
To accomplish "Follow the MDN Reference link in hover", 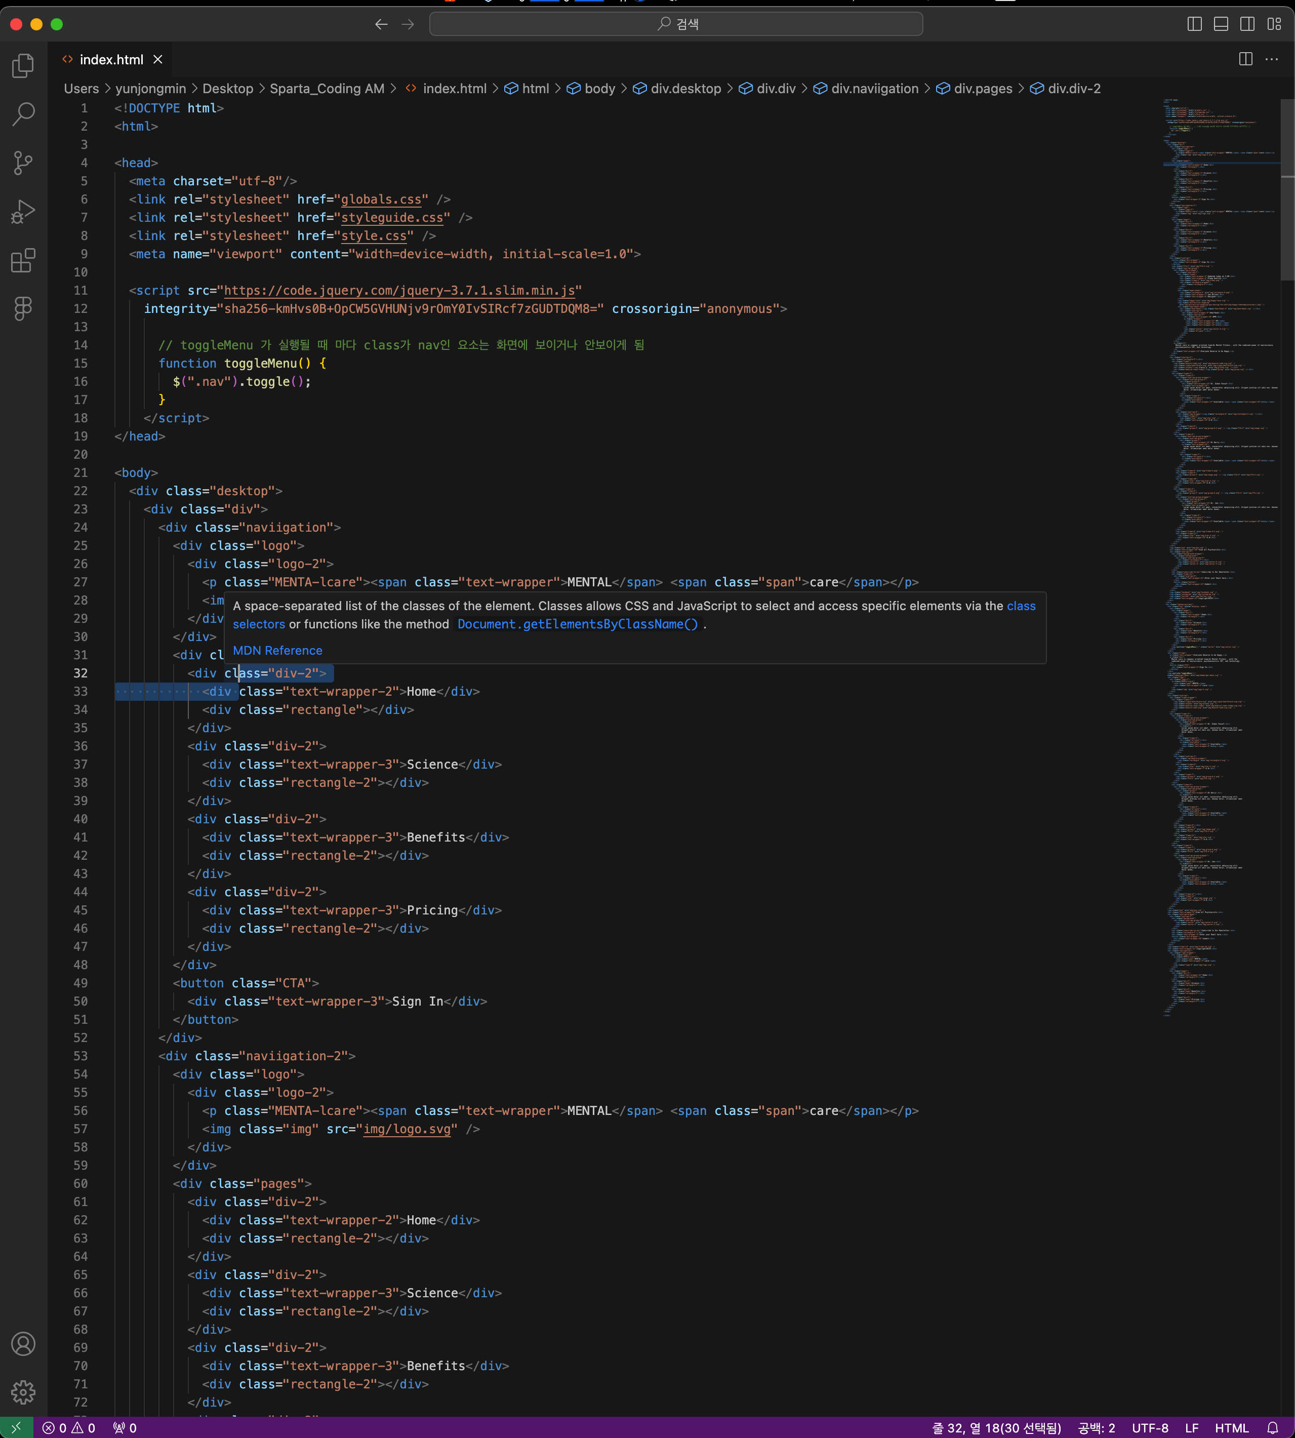I will click(277, 650).
